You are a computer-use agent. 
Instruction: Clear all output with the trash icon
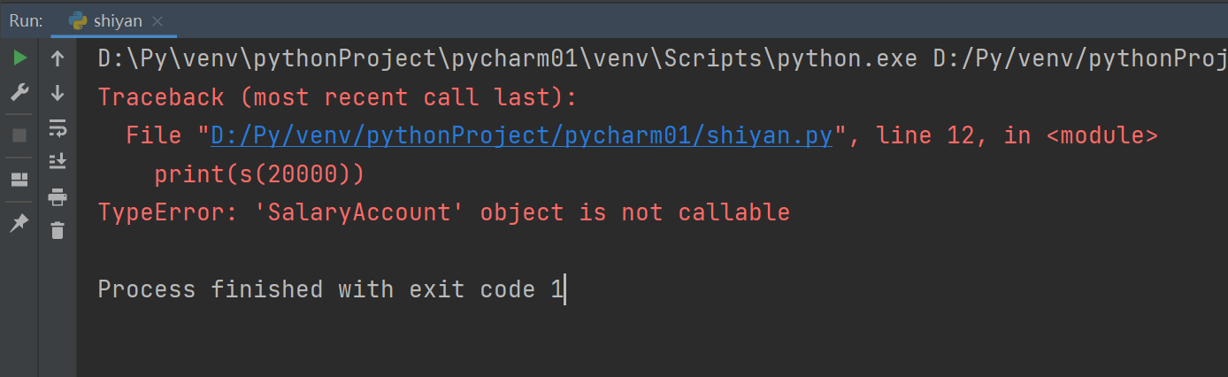click(58, 230)
